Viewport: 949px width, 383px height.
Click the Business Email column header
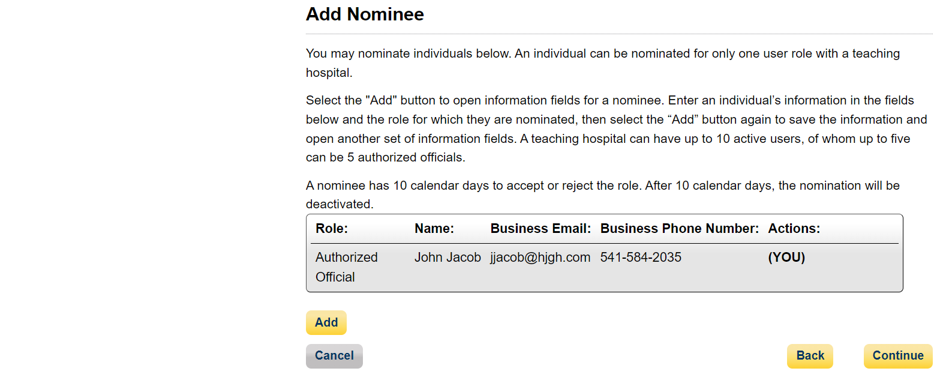click(x=540, y=229)
